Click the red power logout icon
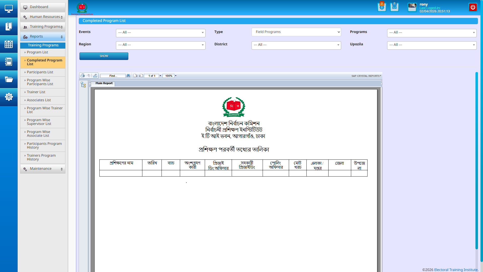Screen dimensions: 483x272 pyautogui.click(x=473, y=7)
